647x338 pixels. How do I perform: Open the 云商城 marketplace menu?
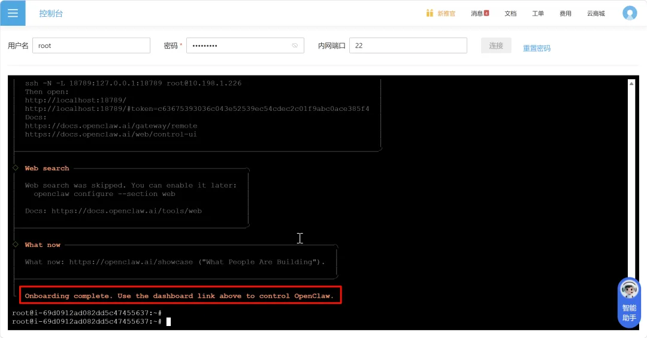click(596, 14)
